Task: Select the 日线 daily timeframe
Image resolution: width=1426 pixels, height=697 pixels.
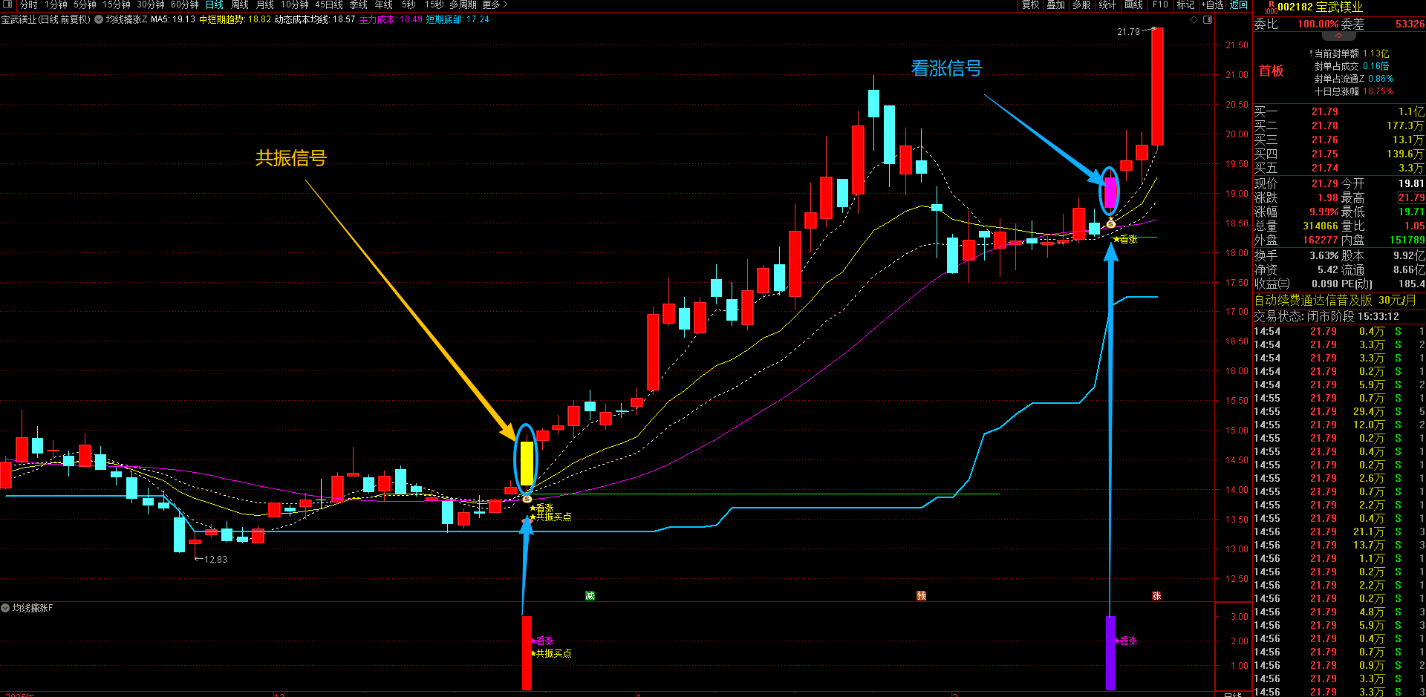Action: click(x=215, y=4)
